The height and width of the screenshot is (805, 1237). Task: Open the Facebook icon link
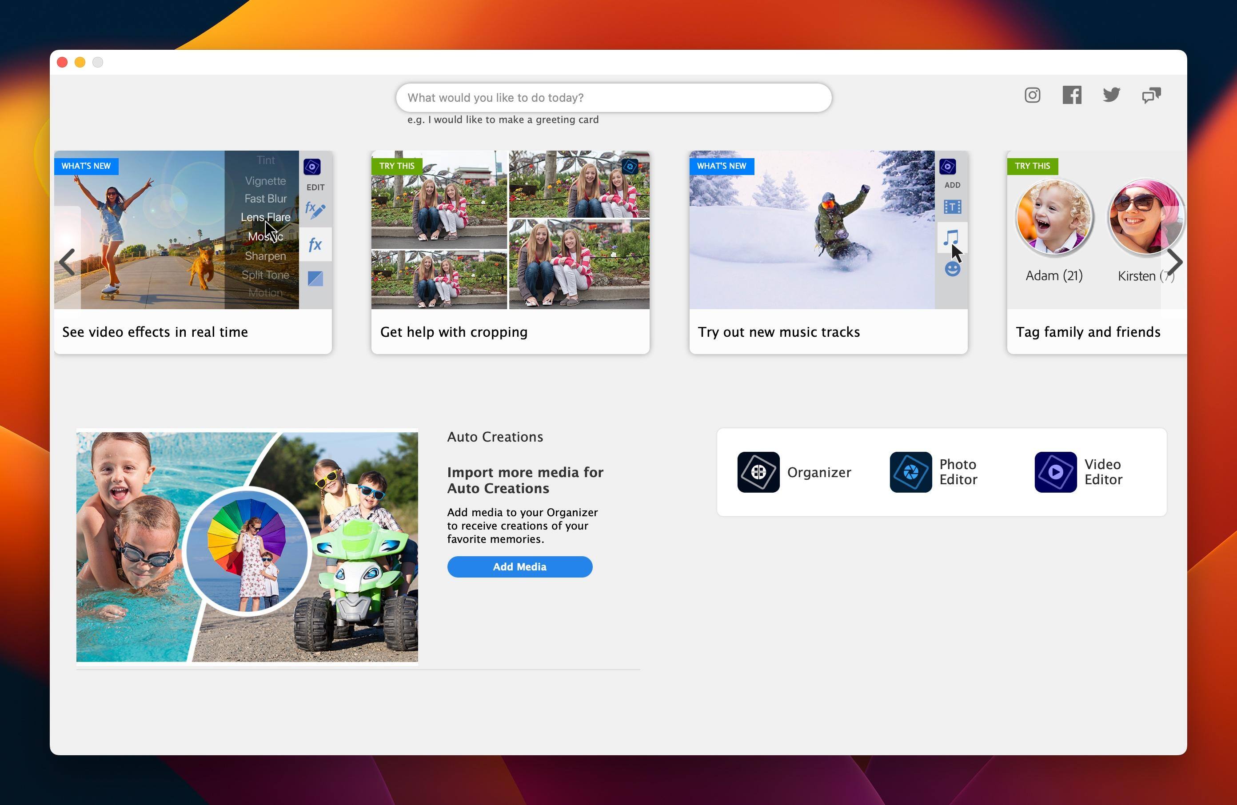[1071, 95]
